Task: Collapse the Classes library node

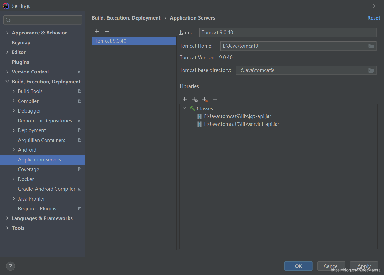Action: pyautogui.click(x=184, y=108)
